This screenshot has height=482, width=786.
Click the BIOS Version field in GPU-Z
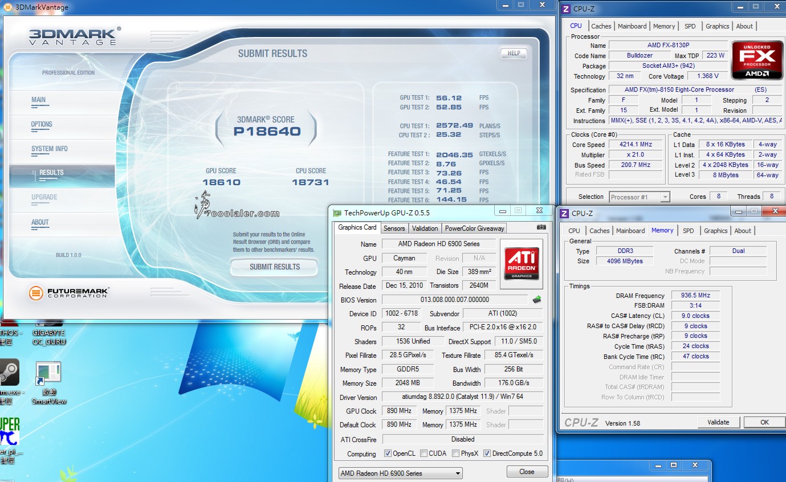[x=455, y=300]
